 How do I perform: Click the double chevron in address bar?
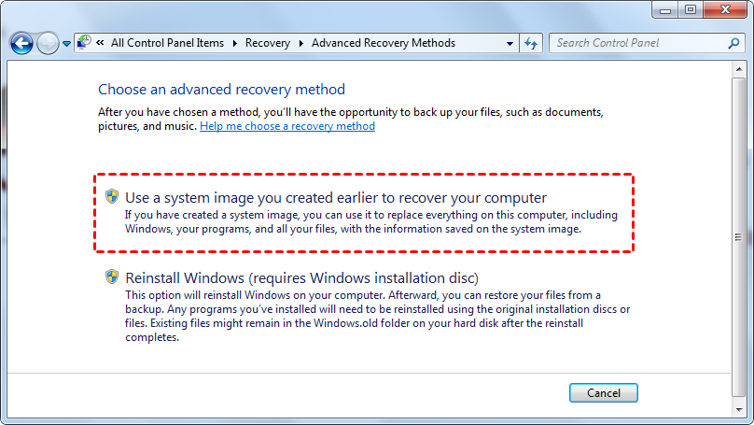pyautogui.click(x=100, y=43)
